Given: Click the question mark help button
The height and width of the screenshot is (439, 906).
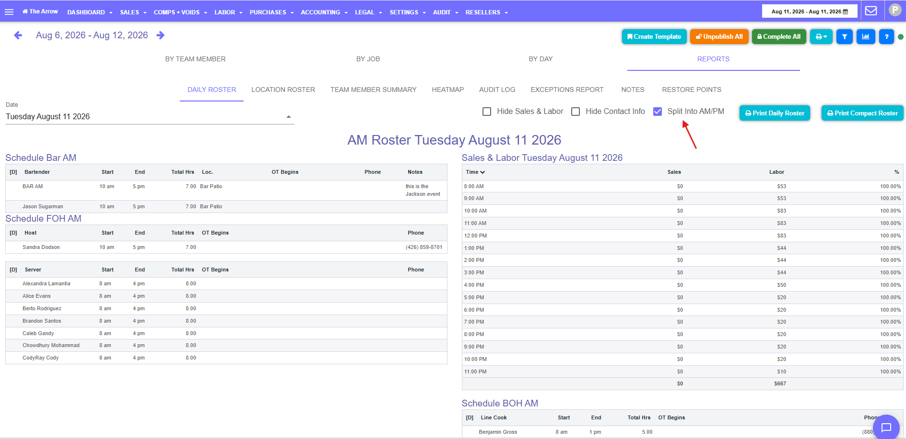Looking at the screenshot, I should pyautogui.click(x=886, y=37).
